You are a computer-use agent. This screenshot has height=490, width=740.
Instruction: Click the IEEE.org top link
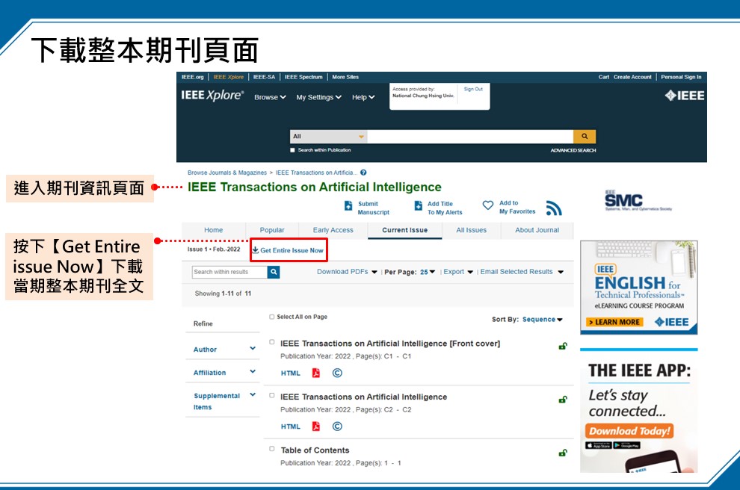(x=193, y=77)
